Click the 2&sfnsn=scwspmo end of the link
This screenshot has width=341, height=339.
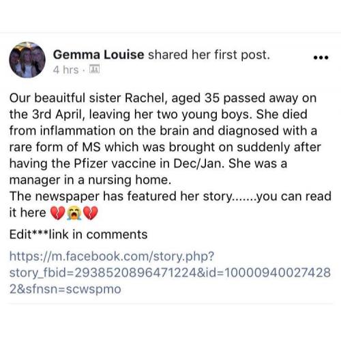click(x=65, y=289)
